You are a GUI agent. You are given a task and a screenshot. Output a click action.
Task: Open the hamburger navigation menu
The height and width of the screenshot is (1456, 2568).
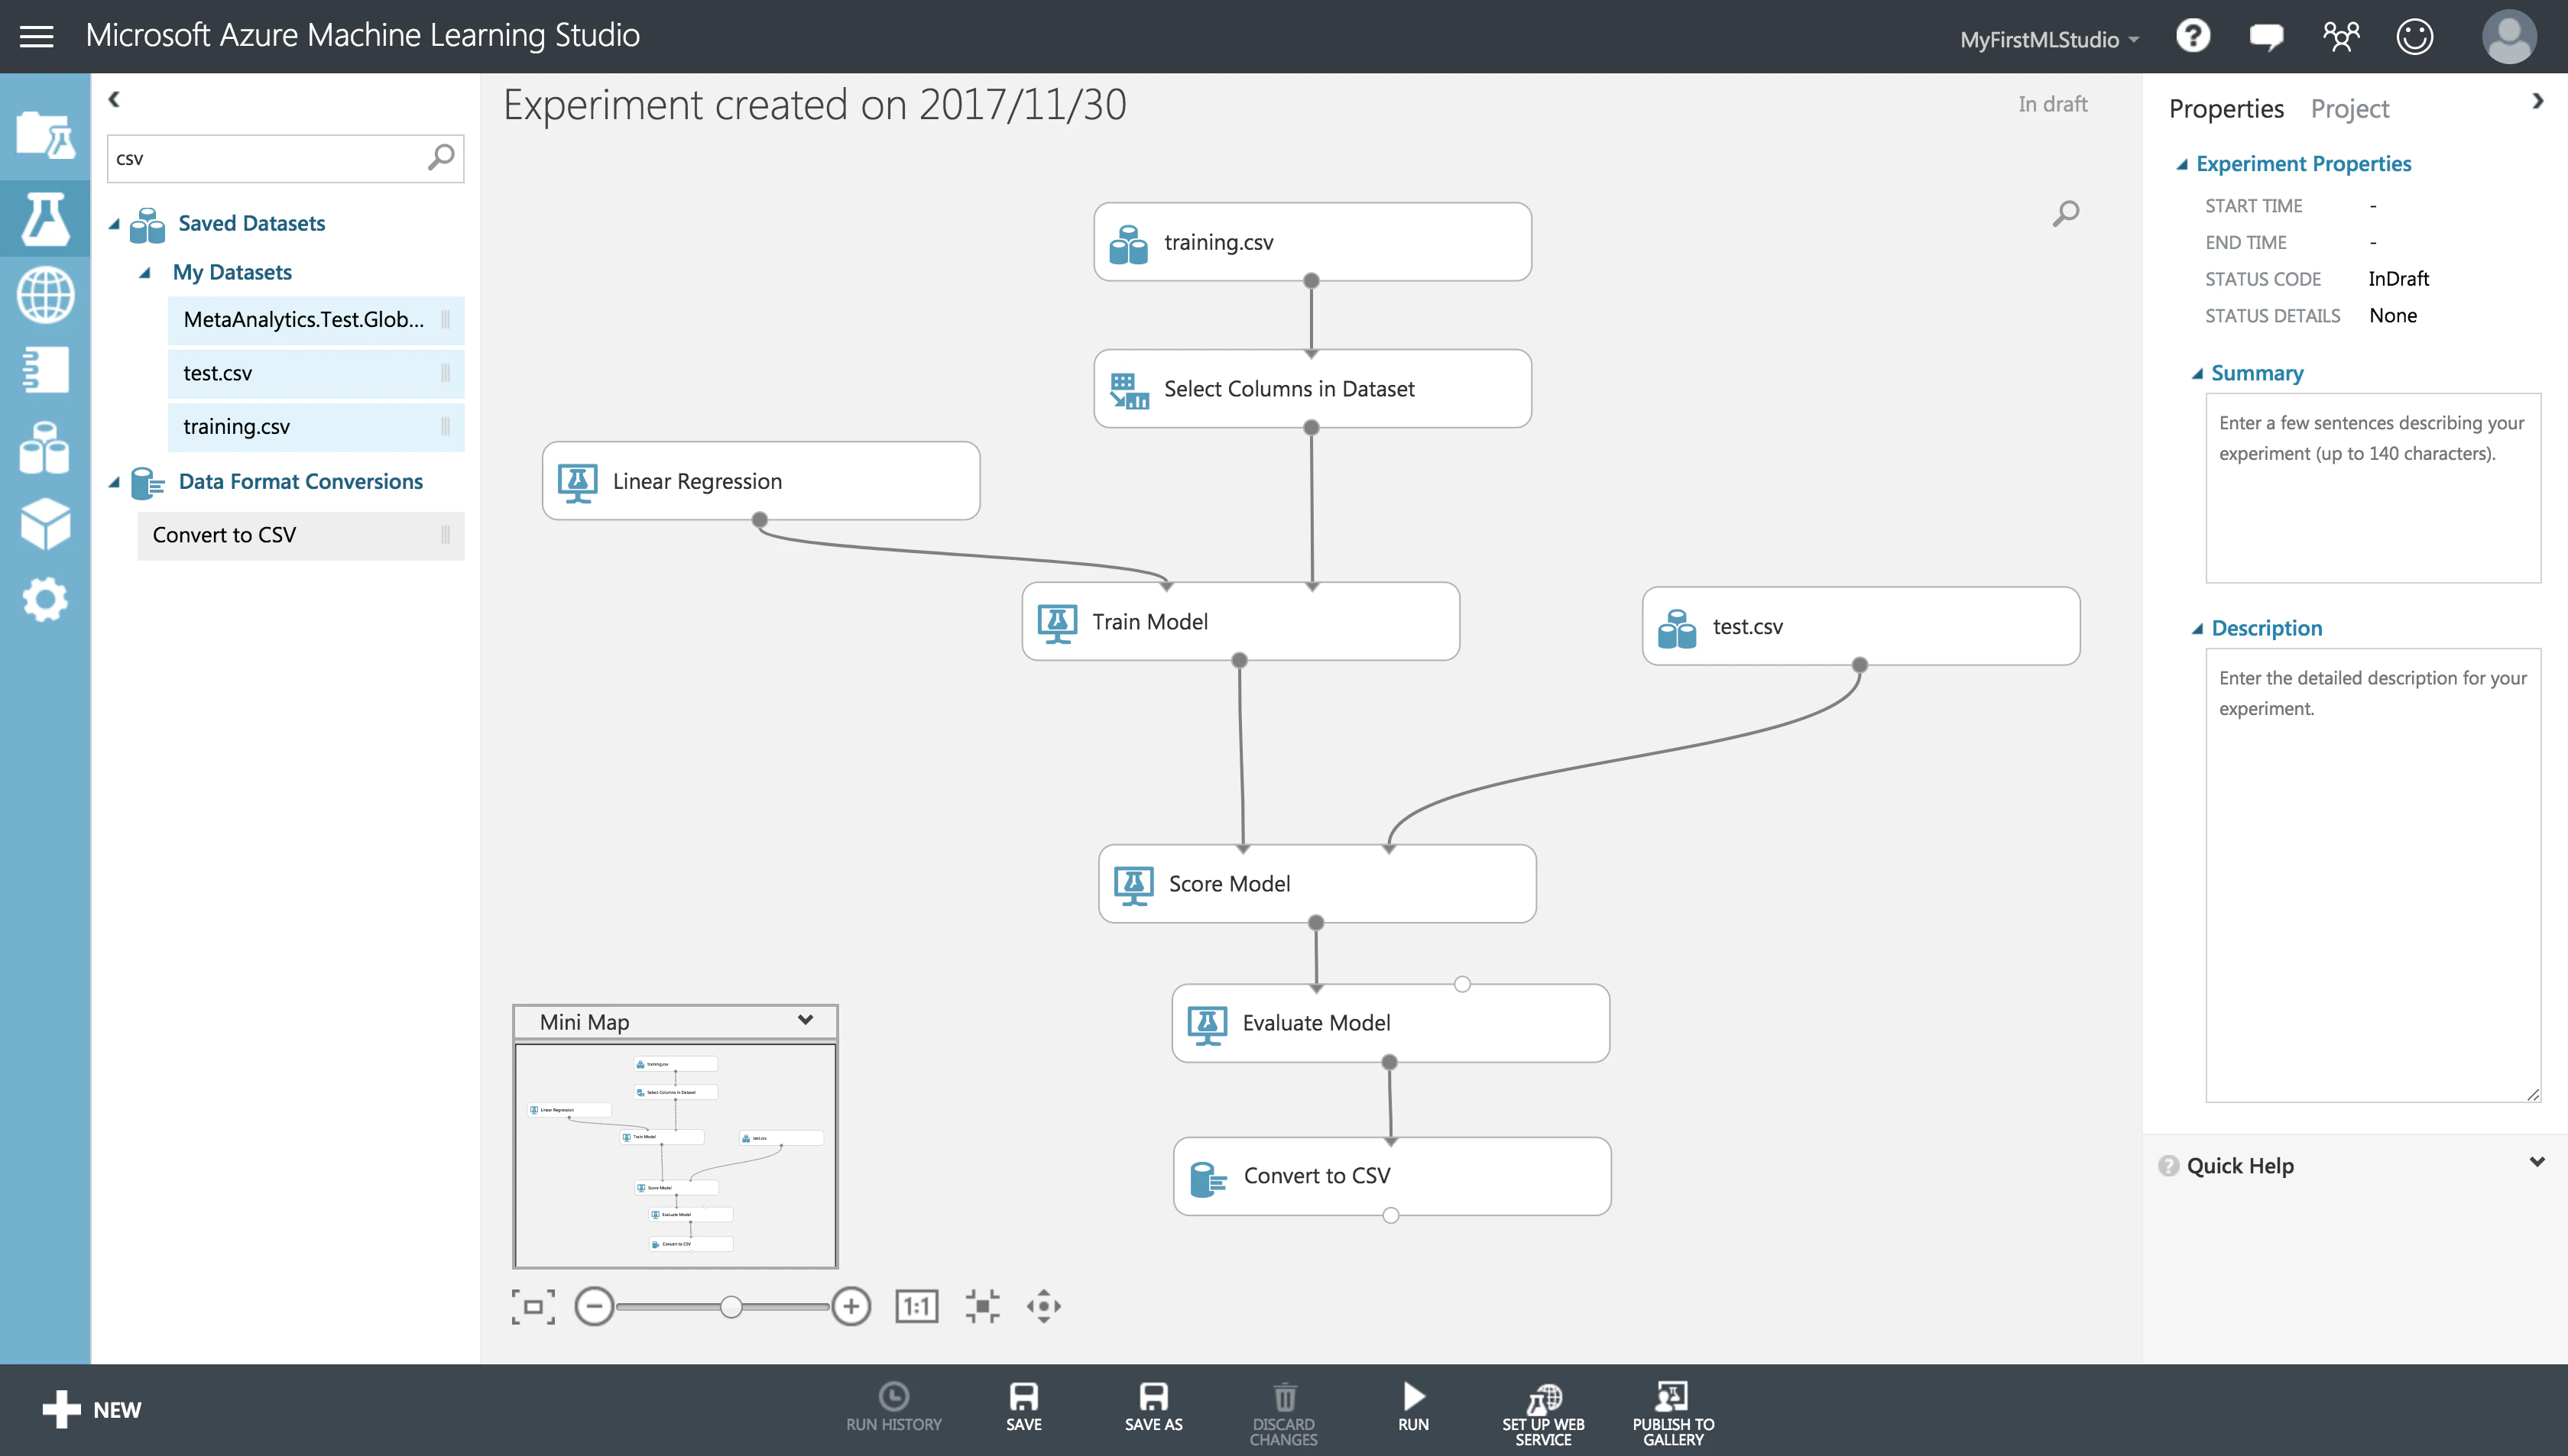(36, 37)
